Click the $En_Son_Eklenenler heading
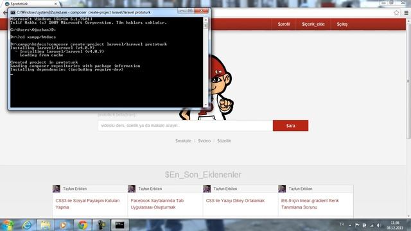Image resolution: width=411 pixels, height=231 pixels. click(x=203, y=175)
